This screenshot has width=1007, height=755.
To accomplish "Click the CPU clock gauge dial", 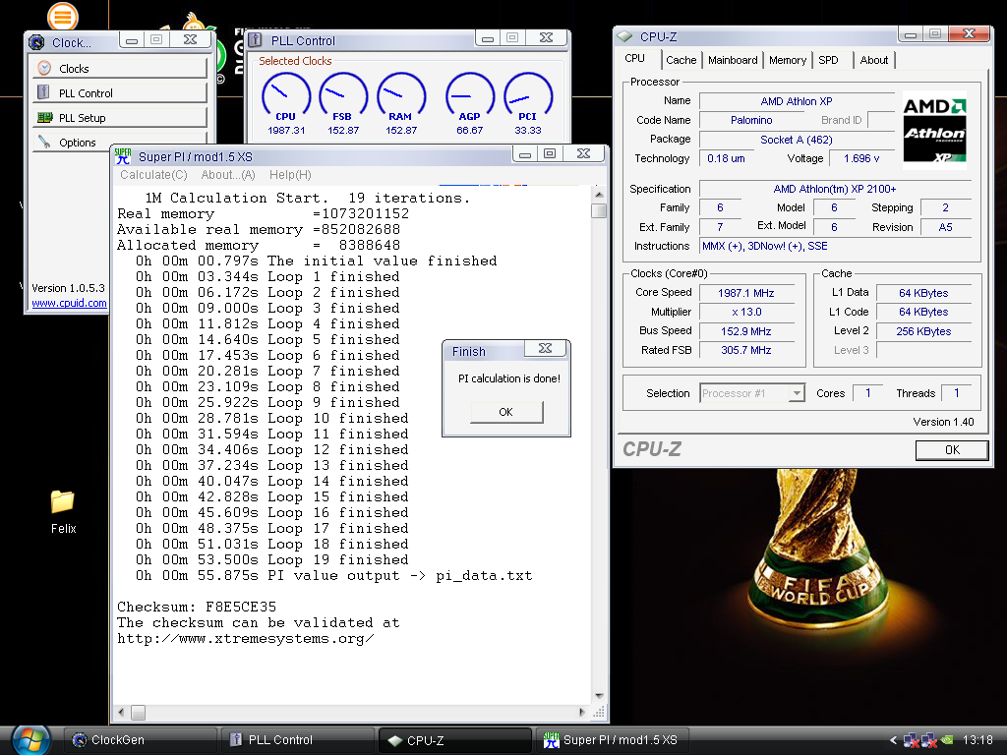I will 286,96.
